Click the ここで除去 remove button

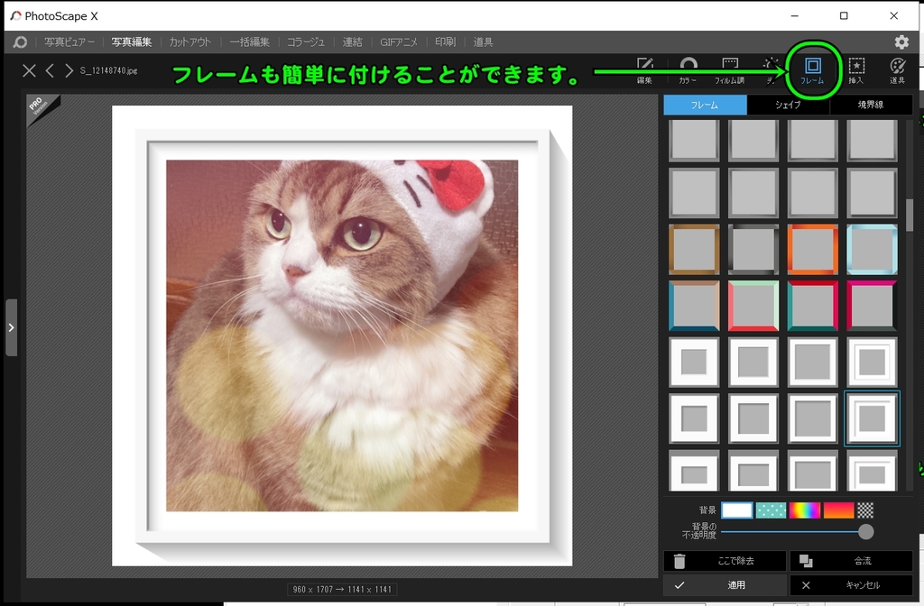pos(725,561)
